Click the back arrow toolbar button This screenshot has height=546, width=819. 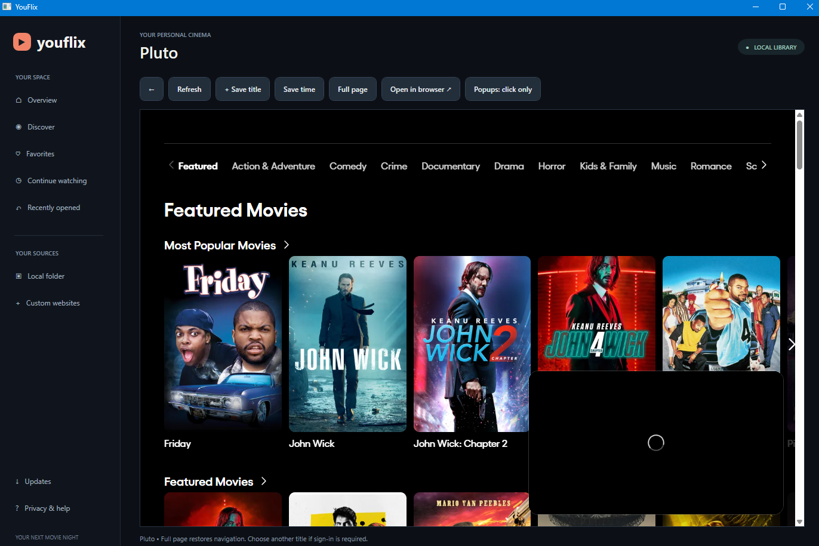(152, 89)
